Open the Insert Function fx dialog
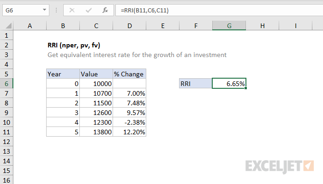This screenshot has width=323, height=184. coord(105,10)
